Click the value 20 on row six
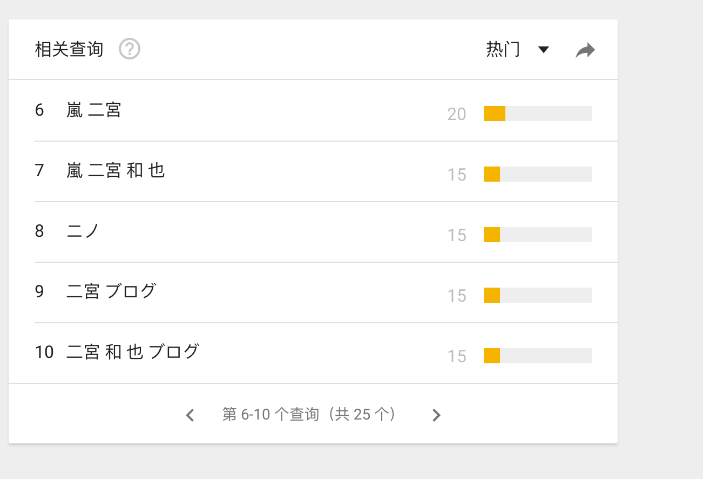The width and height of the screenshot is (703, 479). point(456,114)
